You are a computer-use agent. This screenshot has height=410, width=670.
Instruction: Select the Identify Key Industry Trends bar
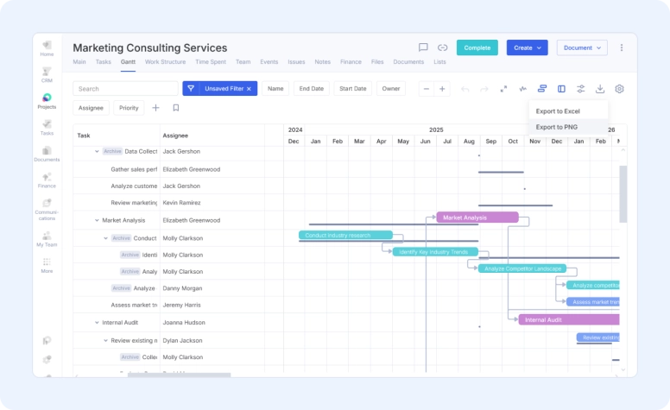[435, 252]
